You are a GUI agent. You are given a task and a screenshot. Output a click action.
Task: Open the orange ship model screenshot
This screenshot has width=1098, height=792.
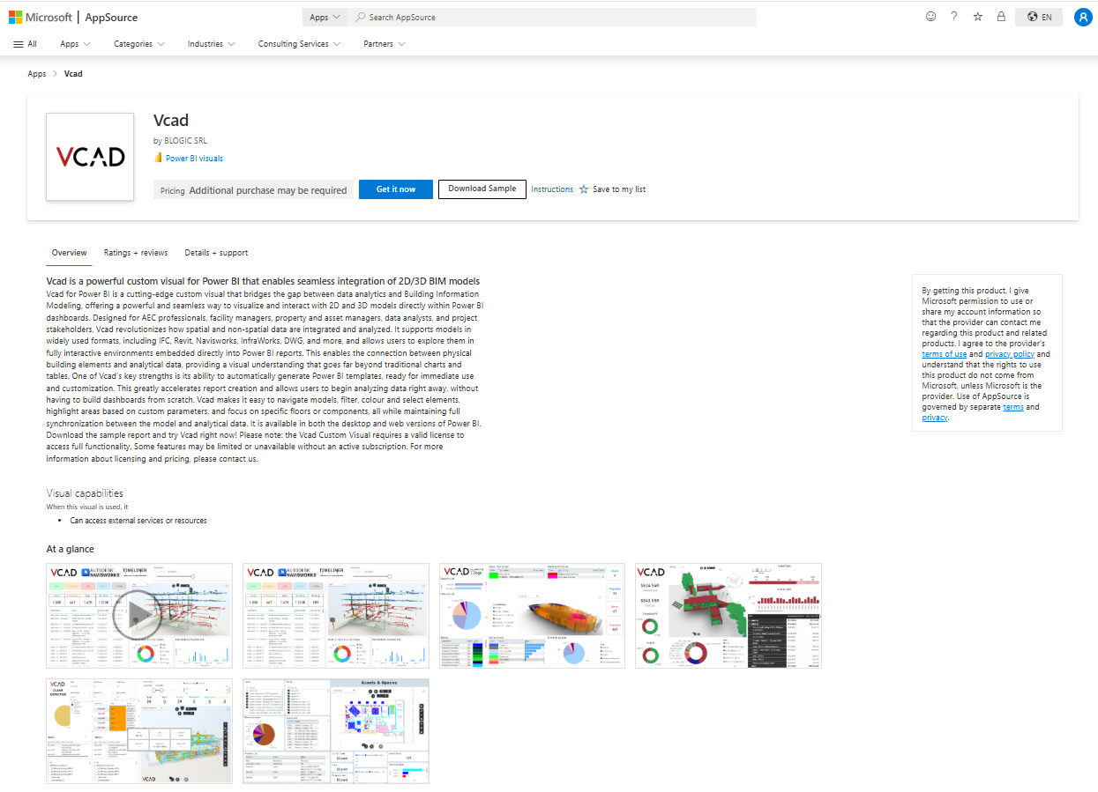pyautogui.click(x=532, y=616)
